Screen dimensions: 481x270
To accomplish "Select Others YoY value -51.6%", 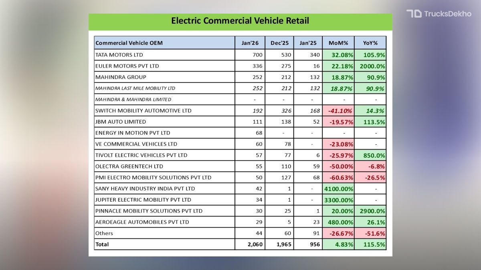I will click(x=376, y=233).
